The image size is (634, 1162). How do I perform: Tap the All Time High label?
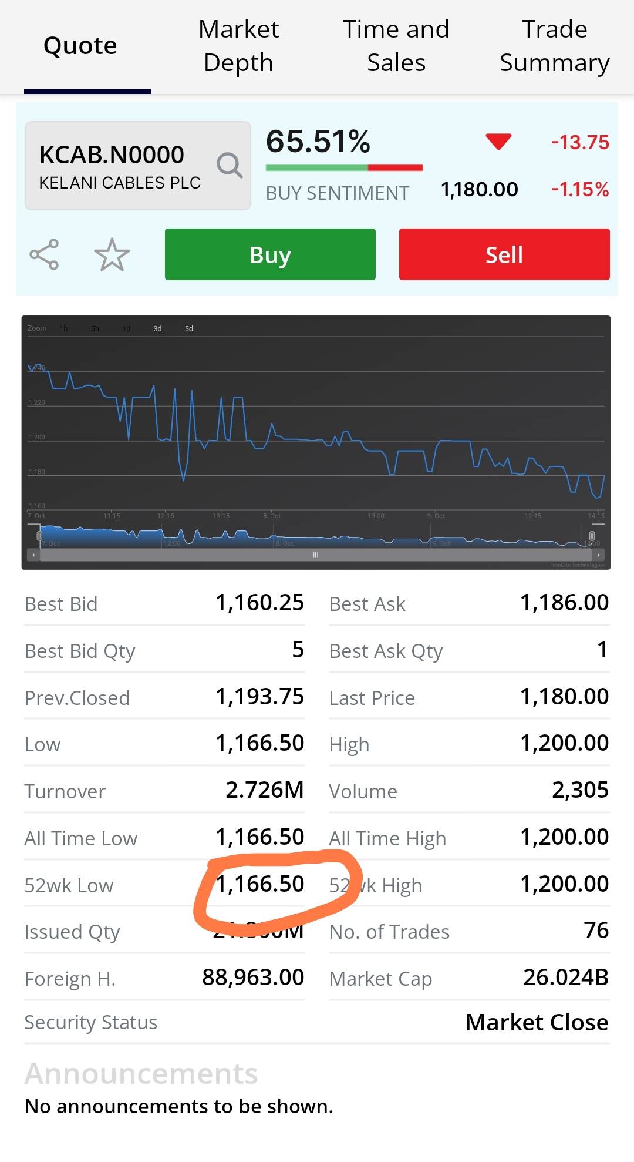(387, 839)
